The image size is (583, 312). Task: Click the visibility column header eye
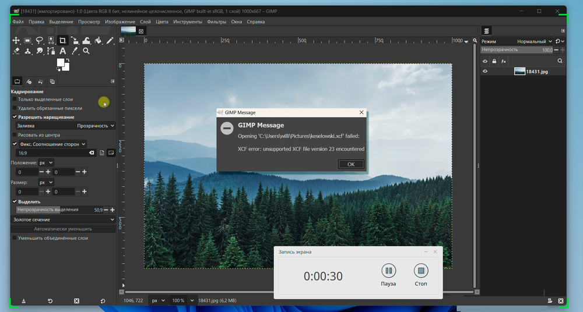click(485, 61)
